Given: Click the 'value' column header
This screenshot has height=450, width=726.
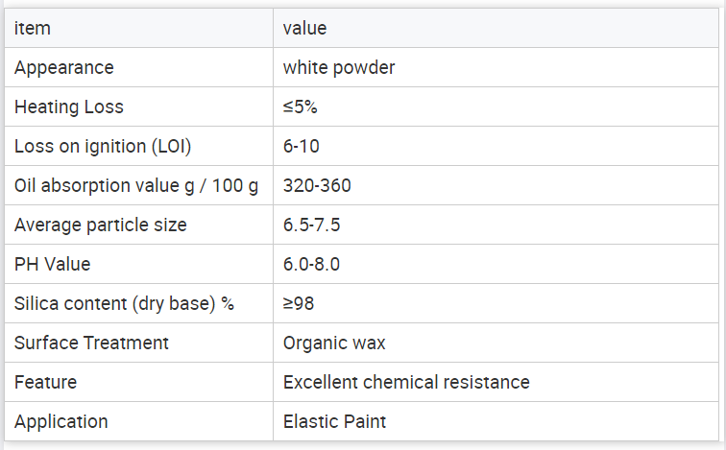Looking at the screenshot, I should click(x=496, y=28).
